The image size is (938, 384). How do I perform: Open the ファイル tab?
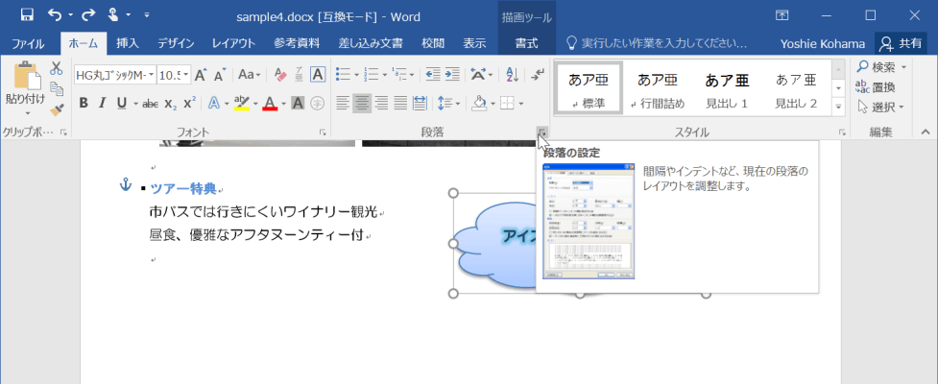28,43
